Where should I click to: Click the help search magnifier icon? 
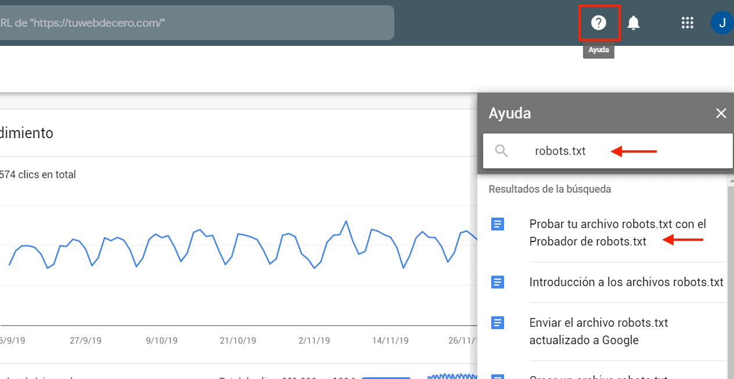pyautogui.click(x=502, y=151)
